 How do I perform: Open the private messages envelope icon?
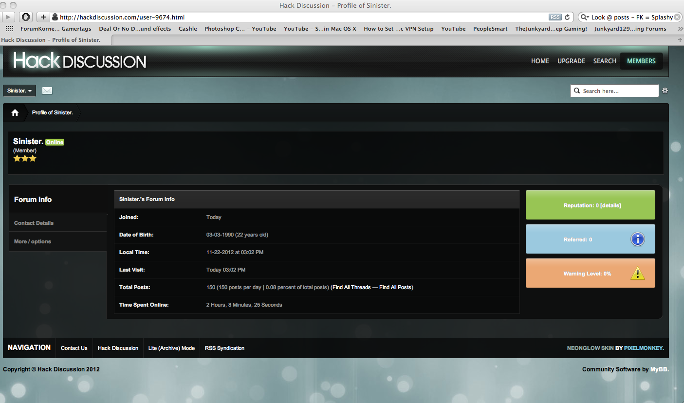click(x=47, y=91)
